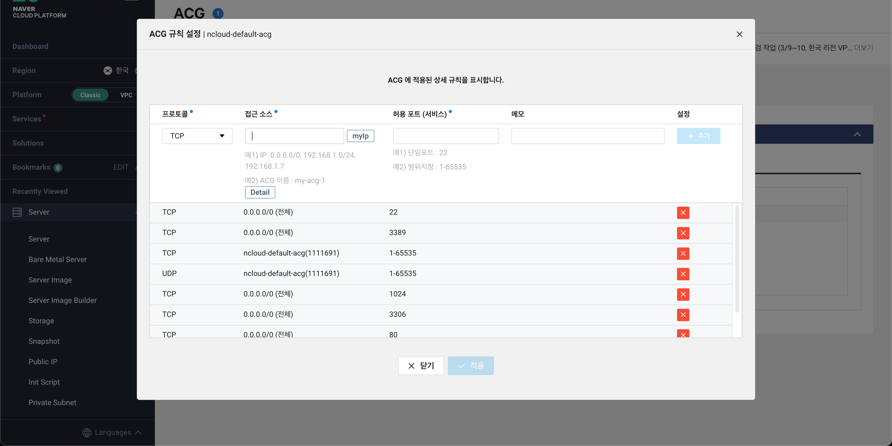The width and height of the screenshot is (892, 446).
Task: Switch platform toggle to VPC
Action: 126,95
